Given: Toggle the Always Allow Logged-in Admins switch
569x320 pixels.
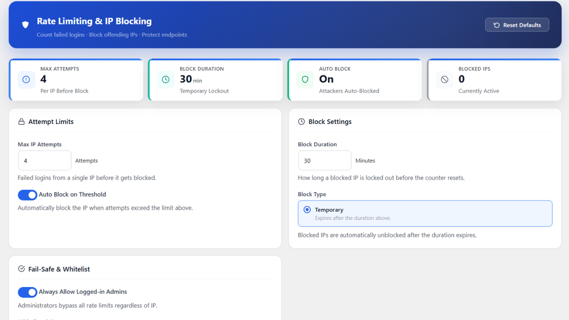Looking at the screenshot, I should coord(28,292).
